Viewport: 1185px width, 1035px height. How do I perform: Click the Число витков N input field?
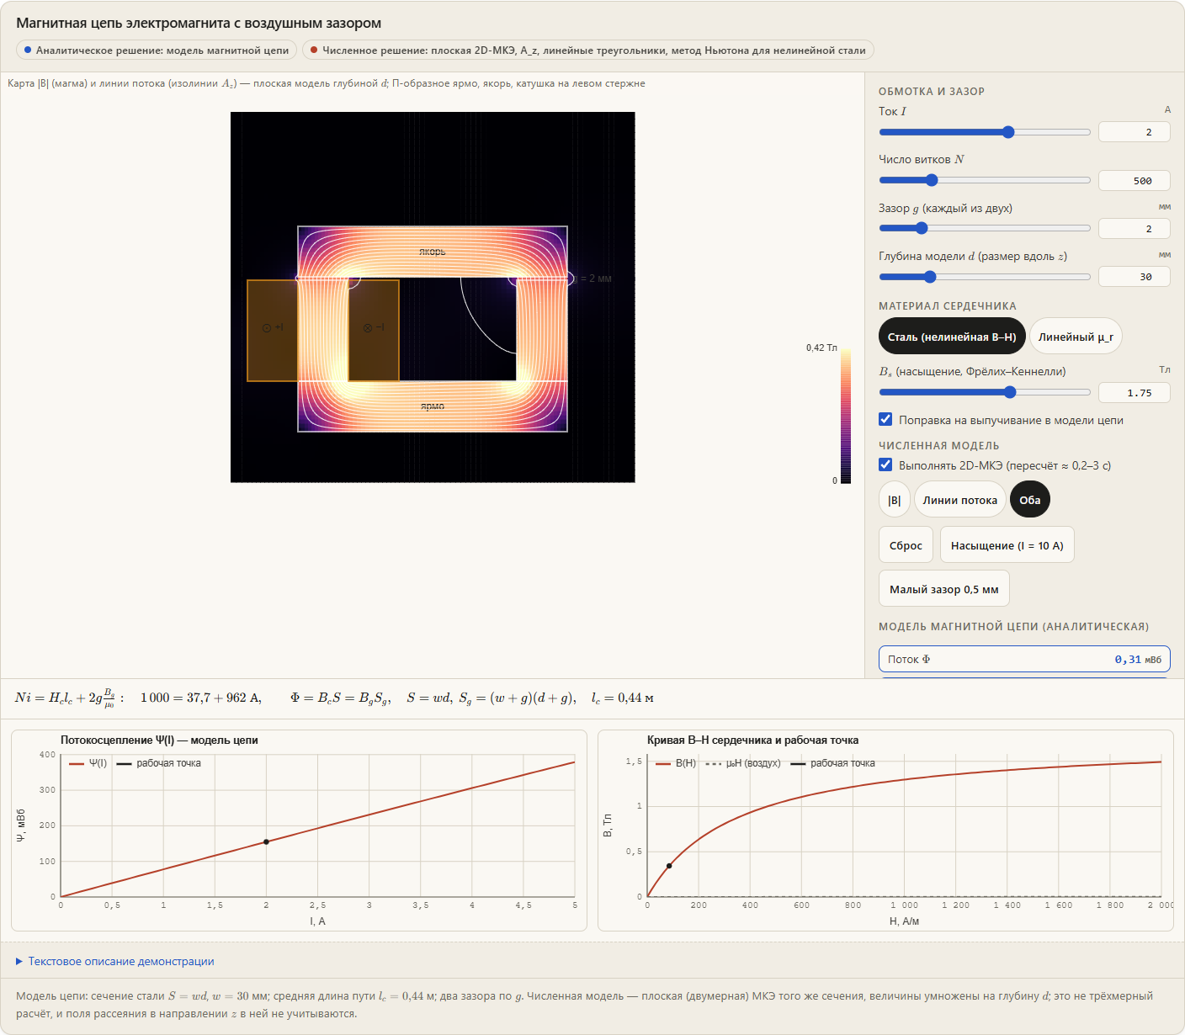pyautogui.click(x=1135, y=181)
